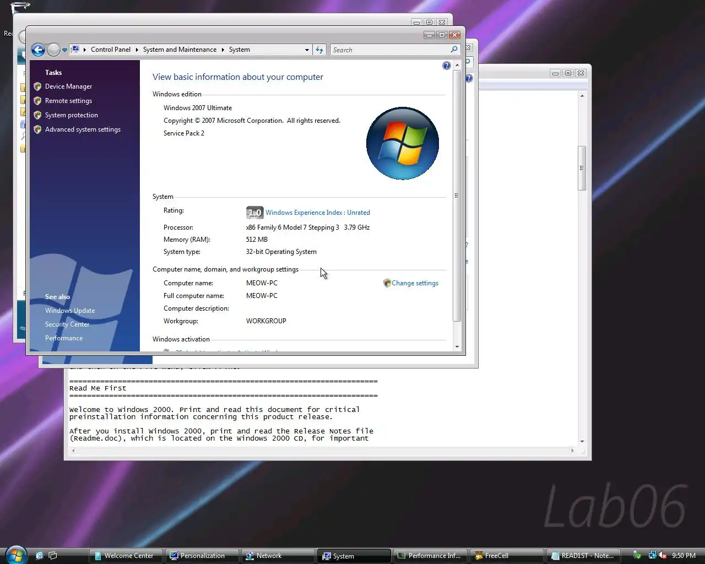Image resolution: width=705 pixels, height=564 pixels.
Task: Click the Windows 2007 Ultimate text
Action: [x=198, y=108]
